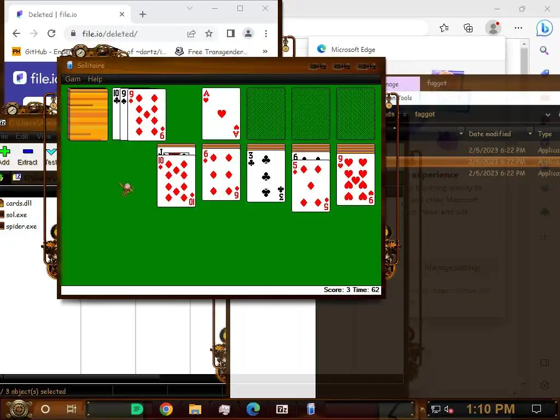Open the Edit menu in 7-Zip

pos(22,136)
